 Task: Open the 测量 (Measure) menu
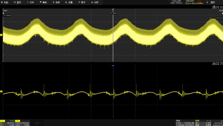pyautogui.click(x=69, y=2)
